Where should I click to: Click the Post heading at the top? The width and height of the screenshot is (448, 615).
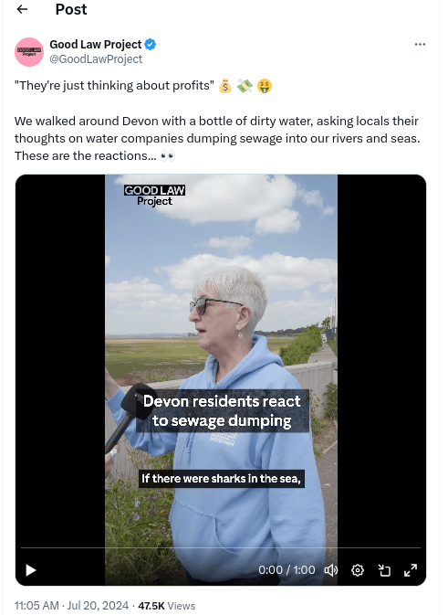pyautogui.click(x=71, y=9)
